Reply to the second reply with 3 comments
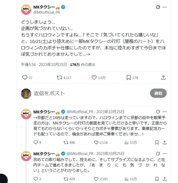The image size is (178, 183). click(x=36, y=179)
